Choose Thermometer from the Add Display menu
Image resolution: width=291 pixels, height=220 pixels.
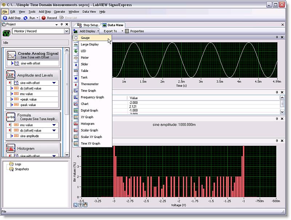point(89,84)
